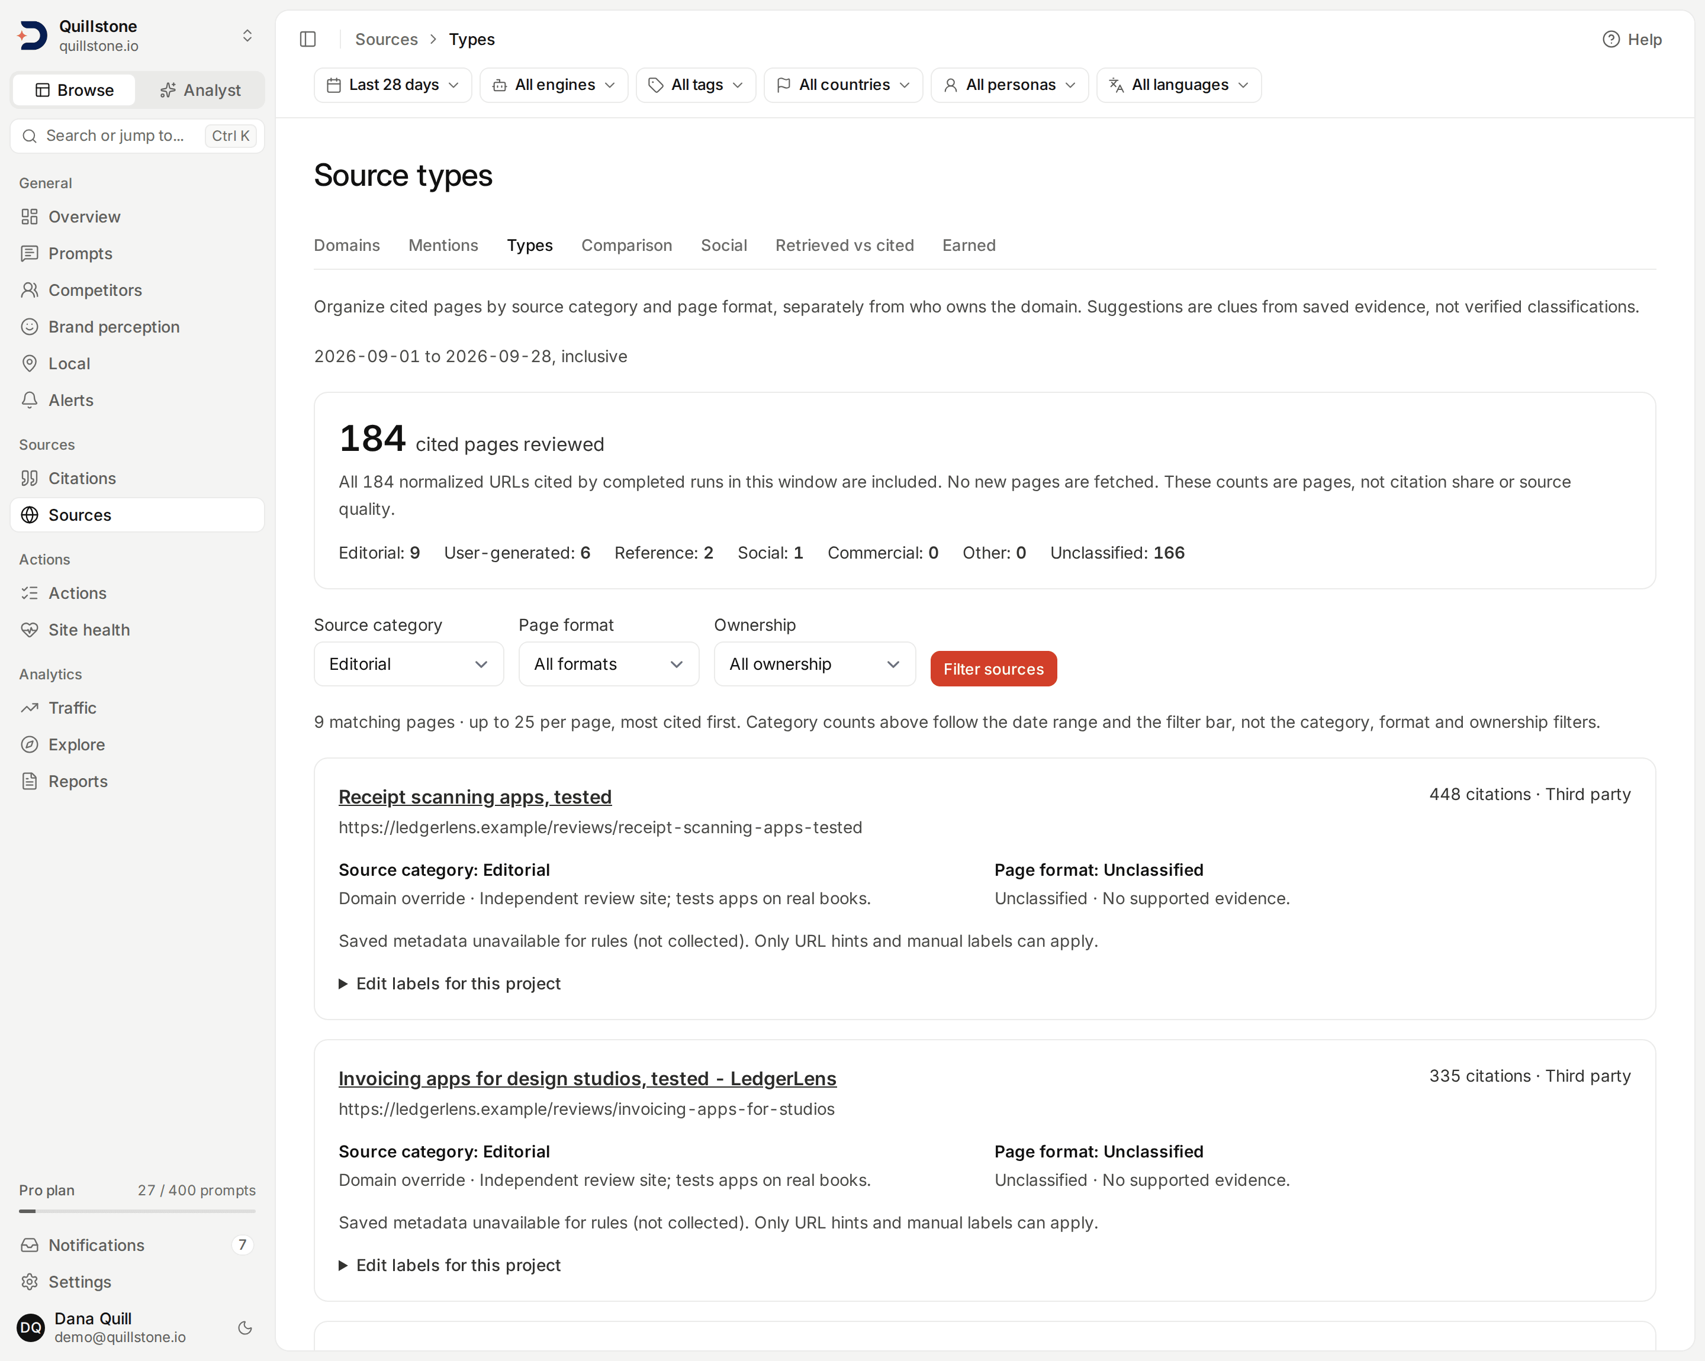Viewport: 1705px width, 1361px height.
Task: Click Sources breadcrumb link
Action: coord(386,38)
